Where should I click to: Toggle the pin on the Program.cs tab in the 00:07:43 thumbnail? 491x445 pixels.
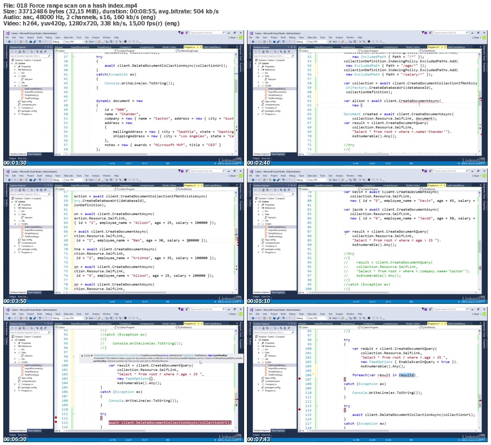coord(441,324)
